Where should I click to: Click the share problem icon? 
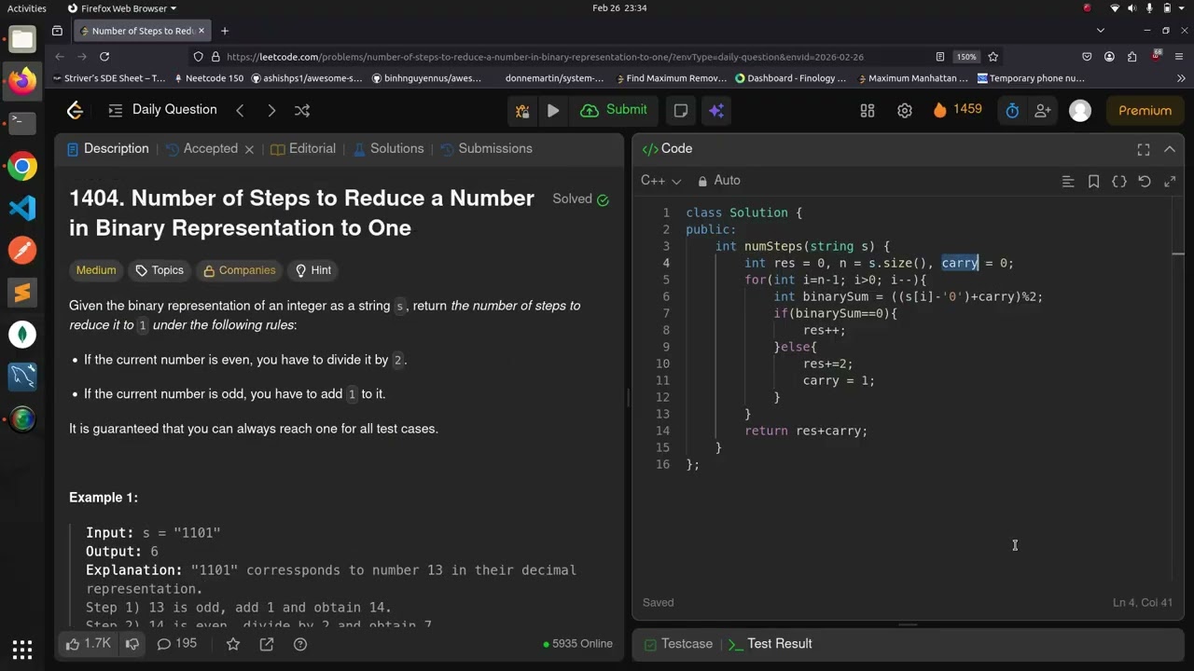(x=267, y=644)
